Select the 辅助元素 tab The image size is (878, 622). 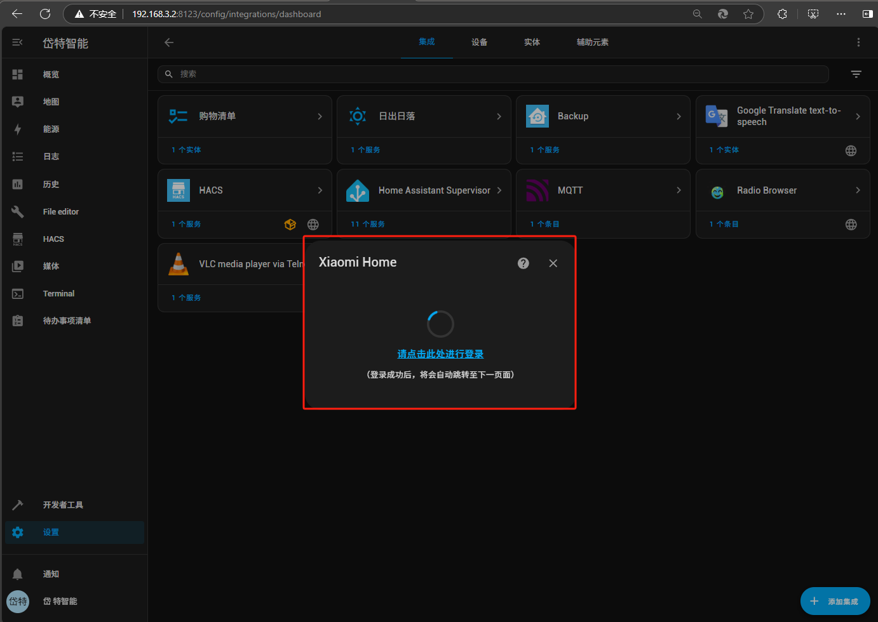pos(592,43)
